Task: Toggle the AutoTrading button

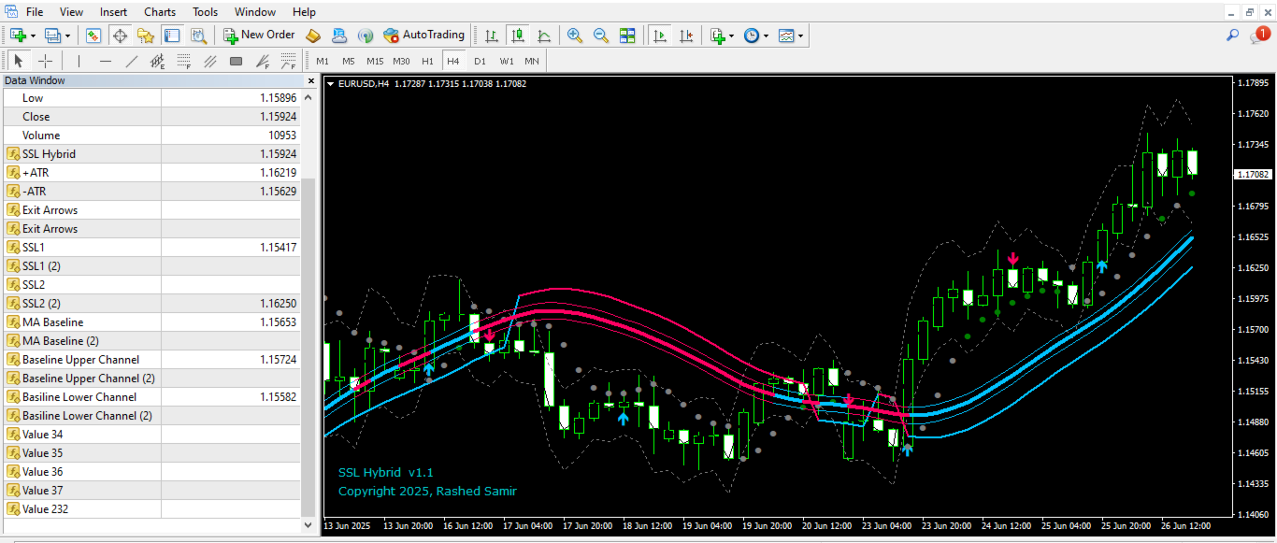Action: [x=423, y=36]
